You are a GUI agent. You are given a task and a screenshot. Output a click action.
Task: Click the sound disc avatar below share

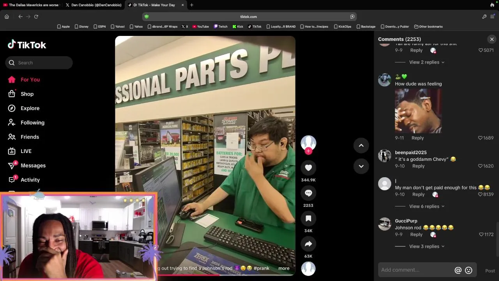[x=308, y=269]
